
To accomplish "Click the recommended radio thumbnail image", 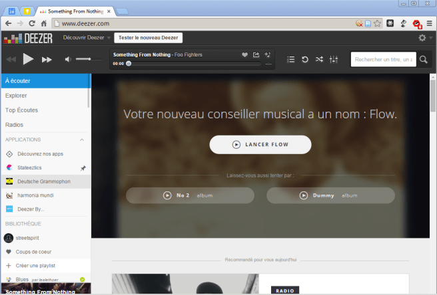I will pyautogui.click(x=185, y=284).
